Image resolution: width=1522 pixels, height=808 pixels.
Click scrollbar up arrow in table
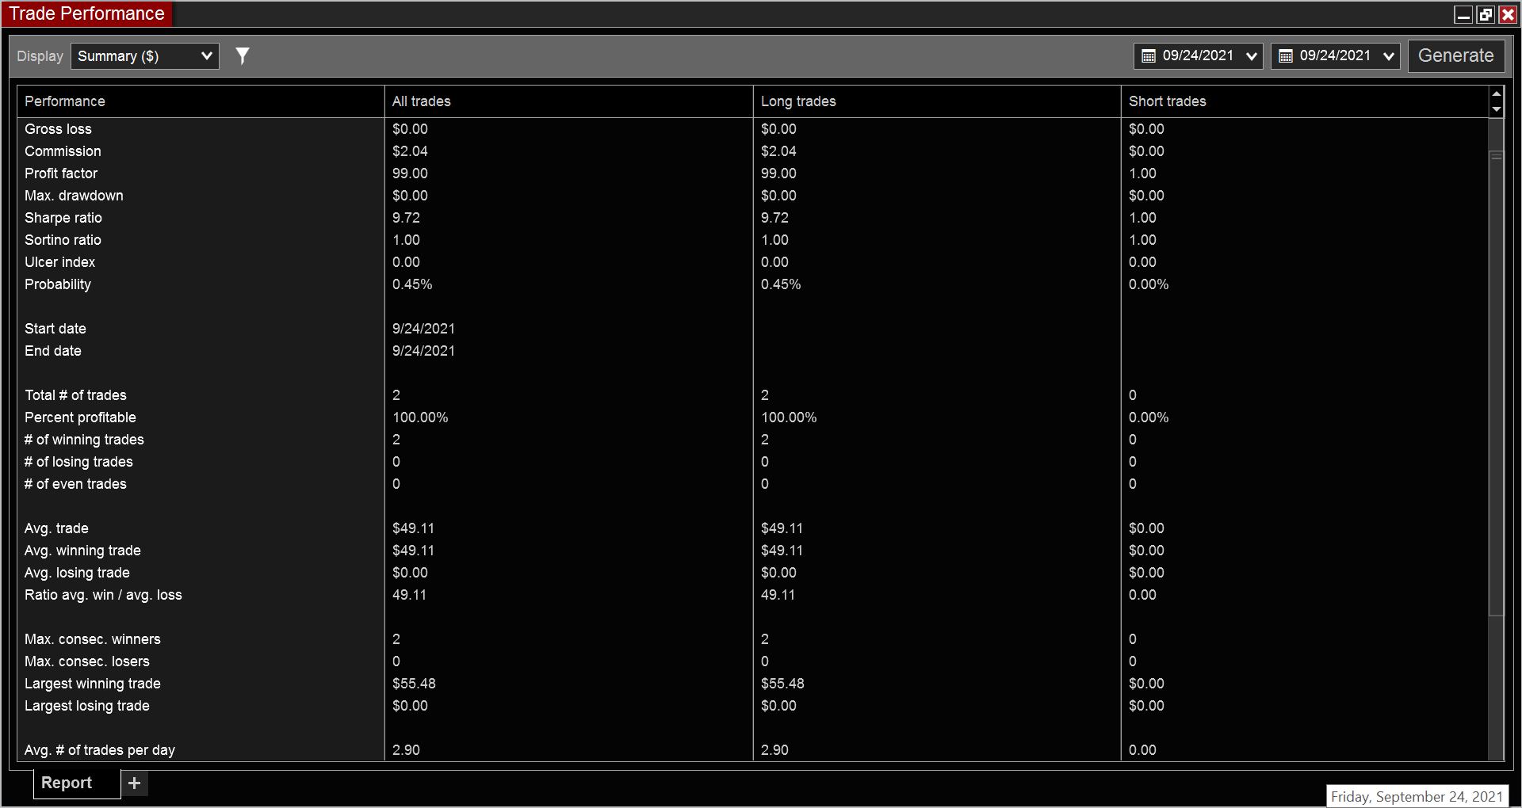tap(1497, 93)
